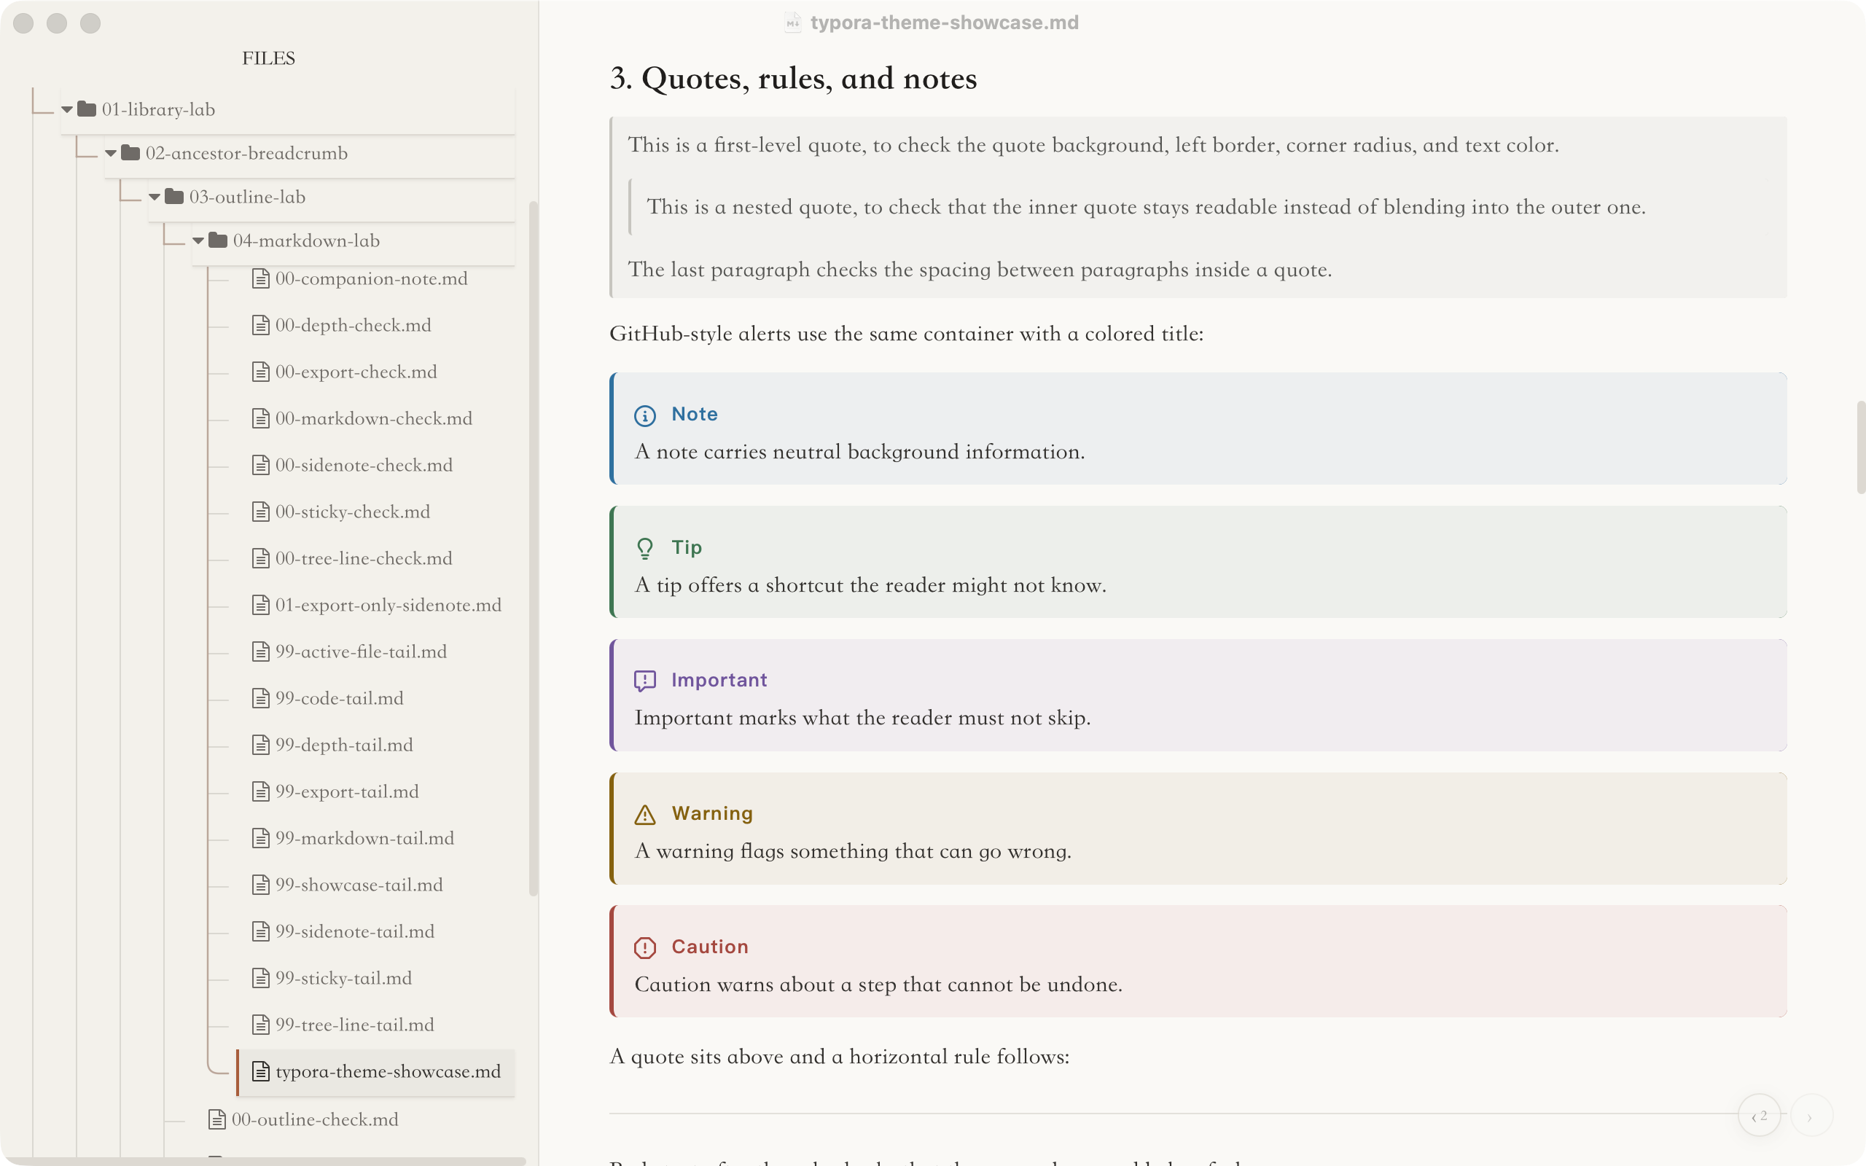This screenshot has width=1866, height=1166.
Task: Click the forward '›' round button
Action: 1811,1116
